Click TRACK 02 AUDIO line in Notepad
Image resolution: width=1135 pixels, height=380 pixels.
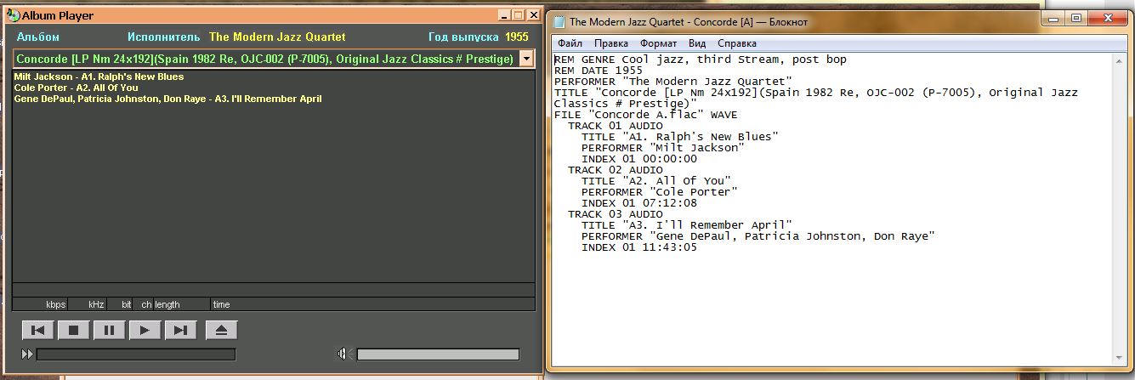coord(616,170)
